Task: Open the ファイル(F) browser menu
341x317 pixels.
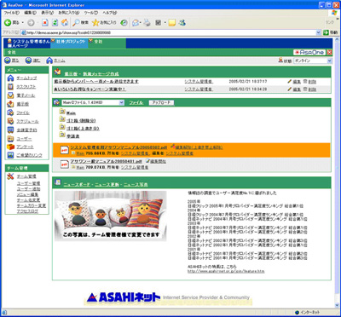Action: tap(11, 13)
